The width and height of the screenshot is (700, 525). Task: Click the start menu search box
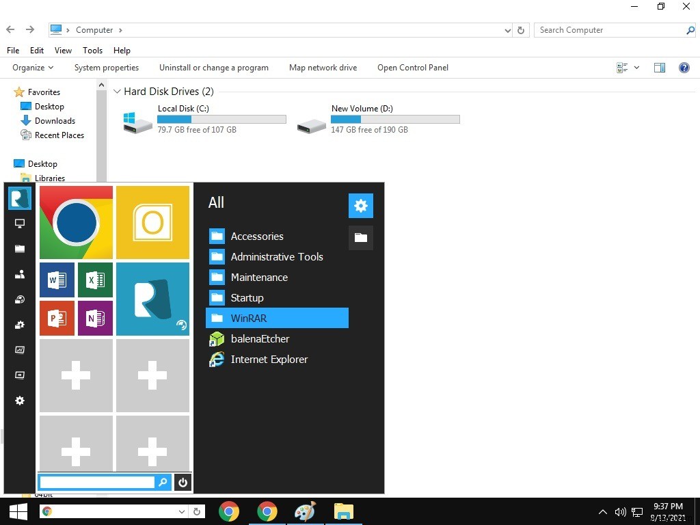click(x=99, y=482)
